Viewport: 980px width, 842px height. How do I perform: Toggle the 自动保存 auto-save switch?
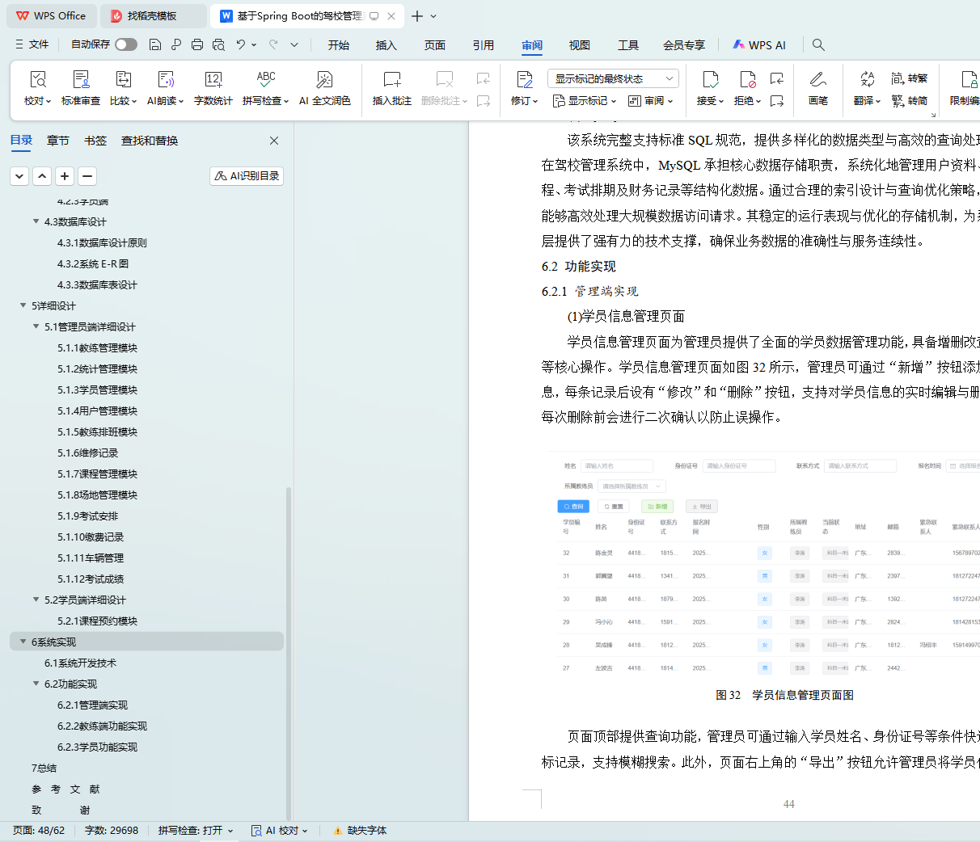[125, 44]
